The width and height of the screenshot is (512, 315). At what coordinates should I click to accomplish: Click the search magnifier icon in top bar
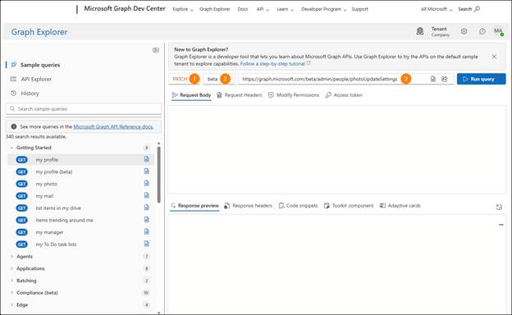point(477,9)
